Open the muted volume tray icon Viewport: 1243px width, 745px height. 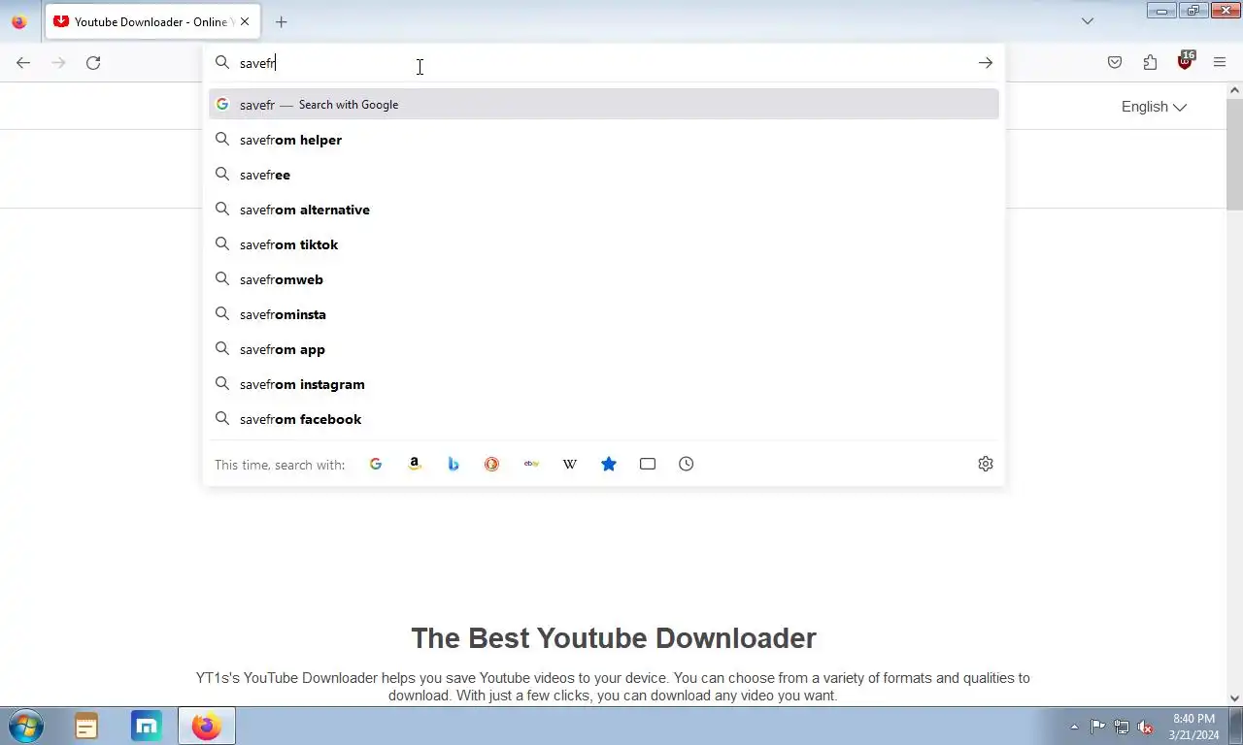[1146, 727]
